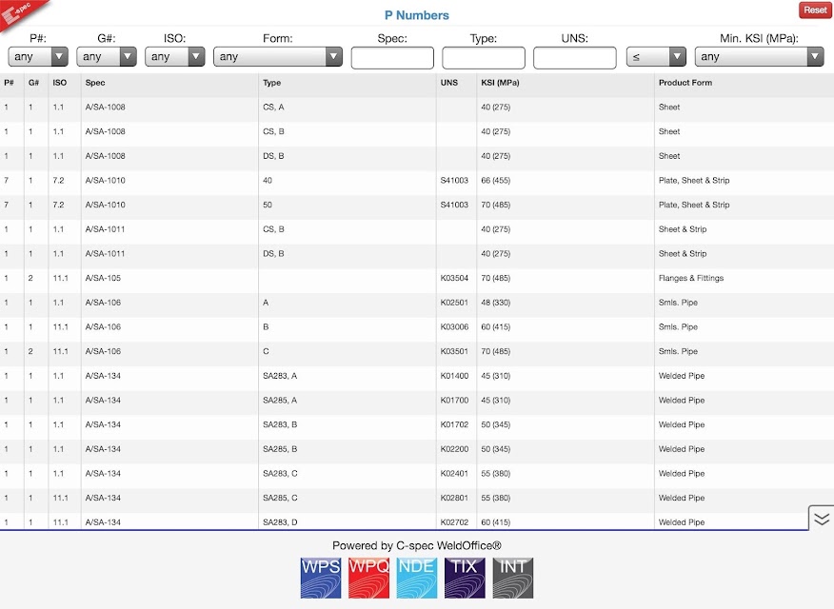The width and height of the screenshot is (834, 609).
Task: Open the WPS app icon
Action: tap(321, 579)
